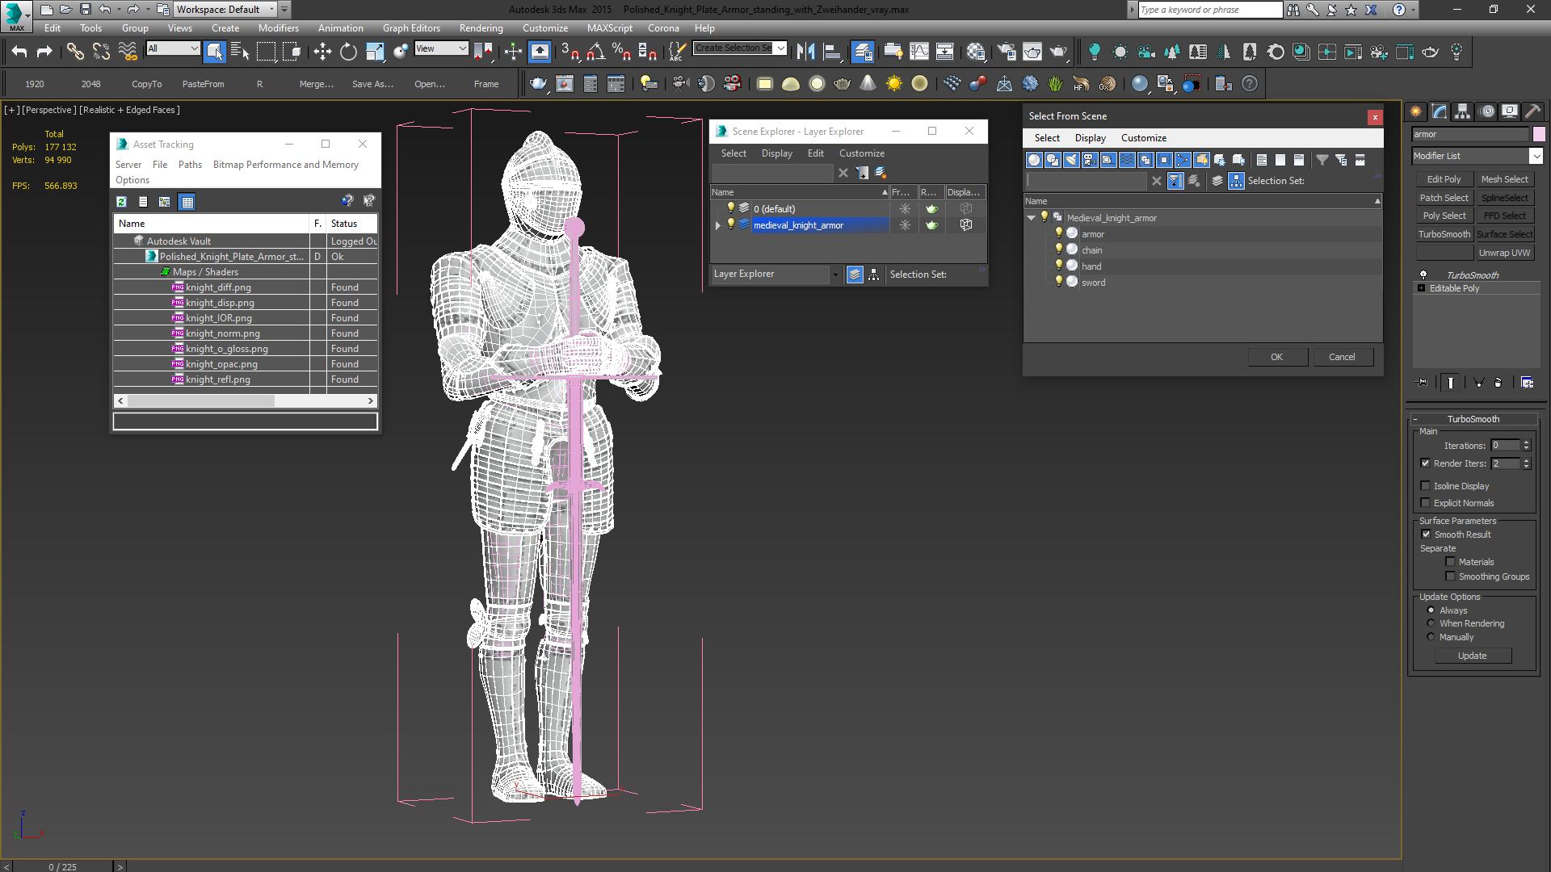Click the Unwrap UVW button
Image resolution: width=1551 pixels, height=872 pixels.
[1504, 253]
